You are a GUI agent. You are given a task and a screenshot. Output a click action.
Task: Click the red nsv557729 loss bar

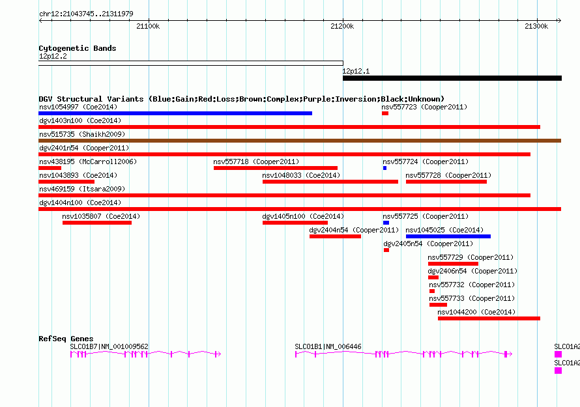[453, 264]
